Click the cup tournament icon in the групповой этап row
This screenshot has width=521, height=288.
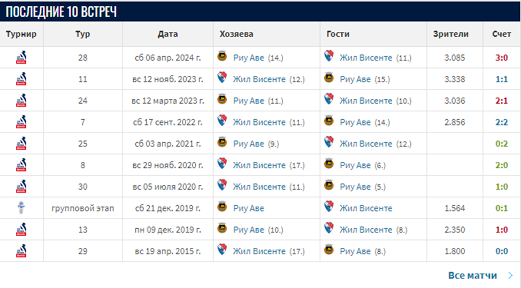click(21, 208)
